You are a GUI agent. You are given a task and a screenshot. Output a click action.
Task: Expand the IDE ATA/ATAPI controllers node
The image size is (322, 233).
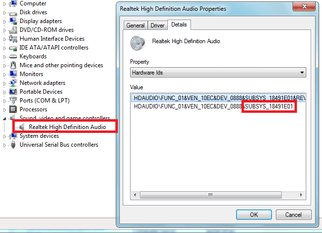pos(4,48)
